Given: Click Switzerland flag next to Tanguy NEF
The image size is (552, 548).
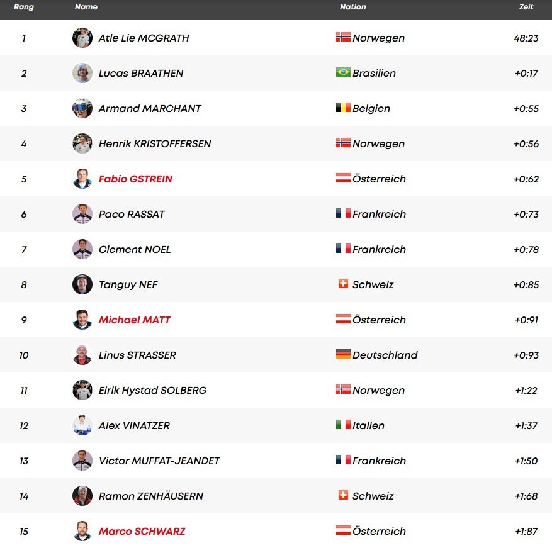Looking at the screenshot, I should [343, 284].
